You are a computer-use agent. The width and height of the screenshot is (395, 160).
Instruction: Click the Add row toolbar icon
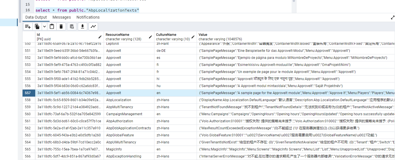pyautogui.click(x=28, y=26)
